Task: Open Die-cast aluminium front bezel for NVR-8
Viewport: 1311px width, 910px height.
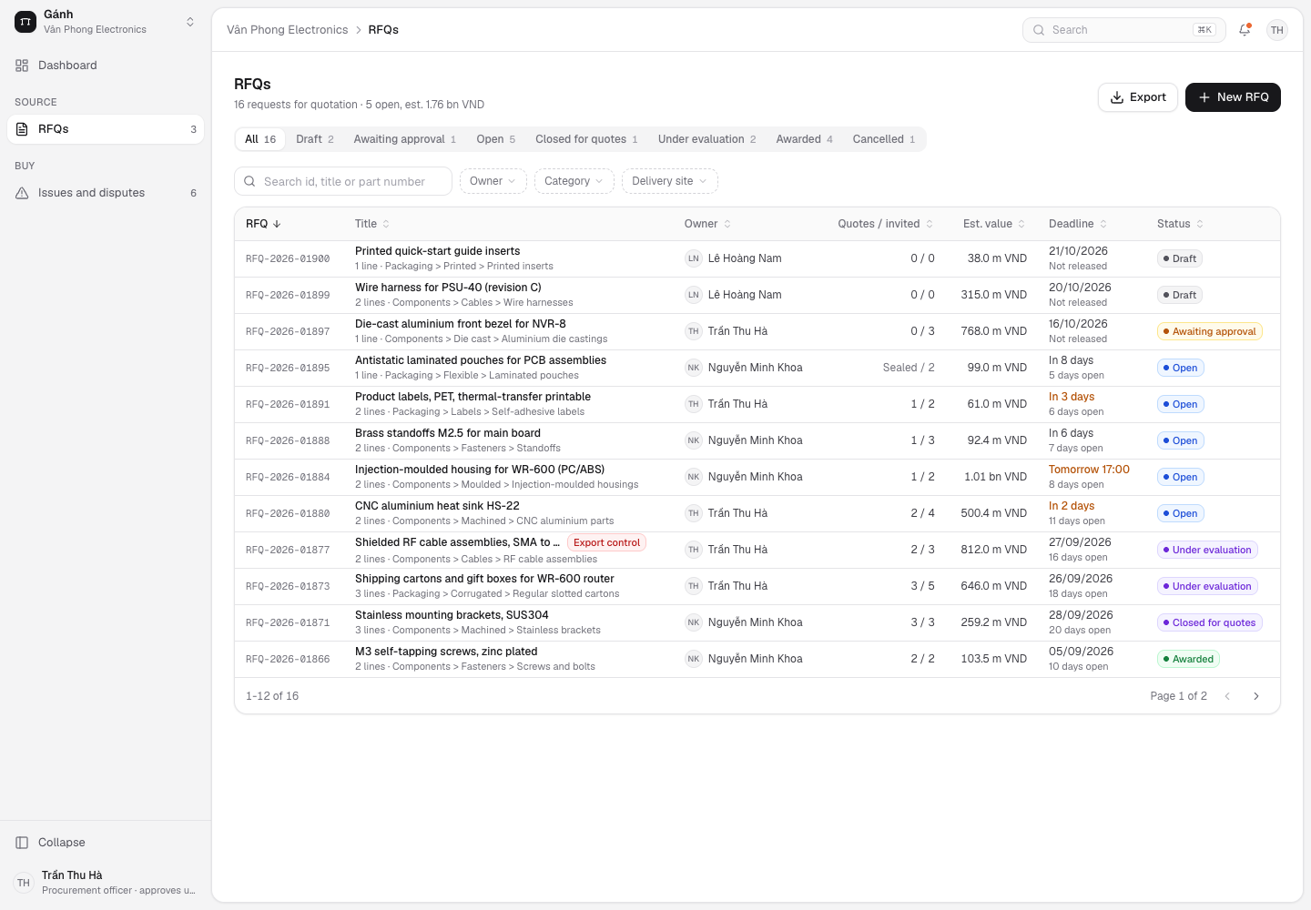Action: 461,324
